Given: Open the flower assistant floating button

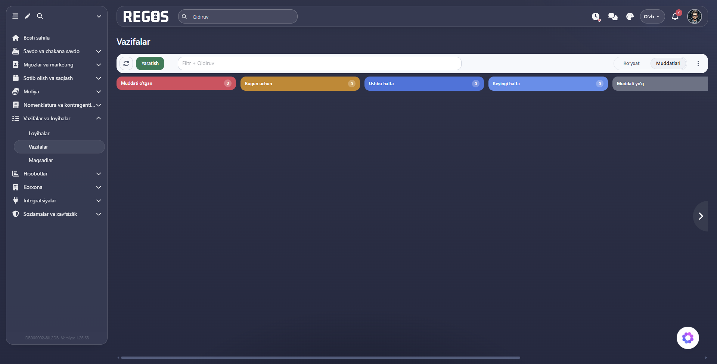Looking at the screenshot, I should click(x=688, y=338).
